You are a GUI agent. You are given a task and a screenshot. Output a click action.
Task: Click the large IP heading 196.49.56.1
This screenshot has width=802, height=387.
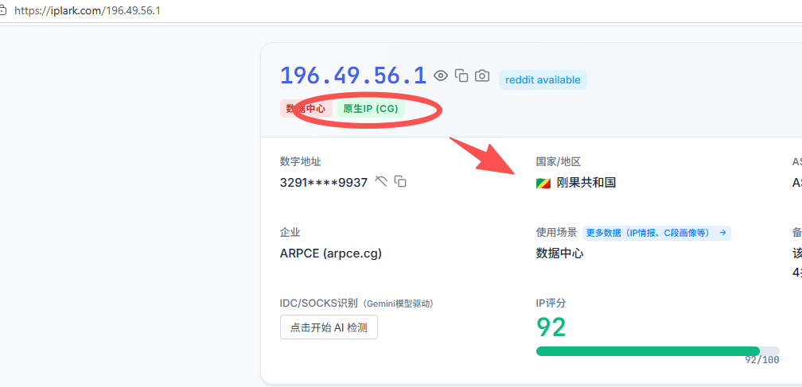point(353,75)
